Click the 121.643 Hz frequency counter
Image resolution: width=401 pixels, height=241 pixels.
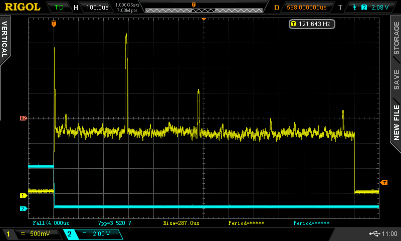coord(312,24)
